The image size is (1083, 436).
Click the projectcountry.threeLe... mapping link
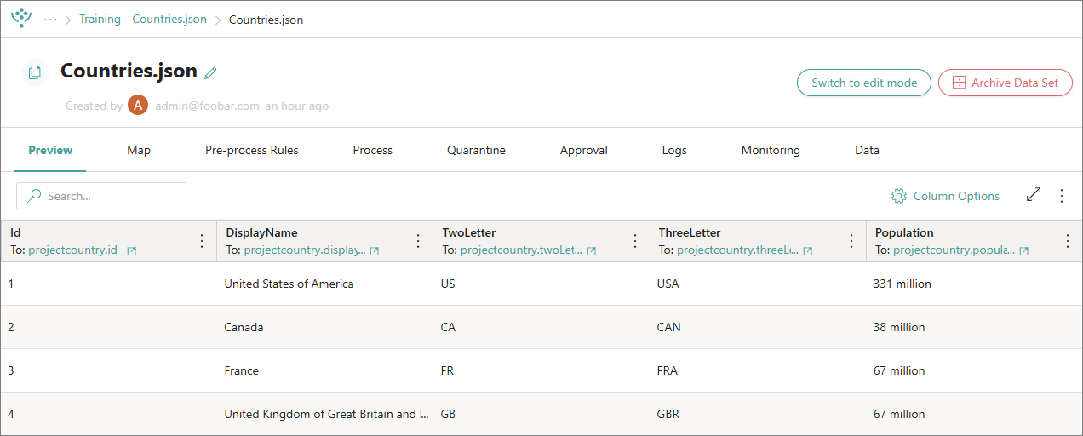click(x=738, y=250)
